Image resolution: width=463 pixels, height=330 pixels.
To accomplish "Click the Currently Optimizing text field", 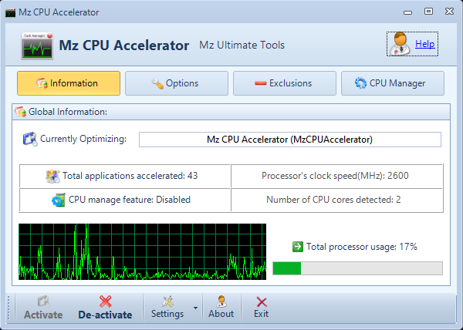I will pos(290,140).
